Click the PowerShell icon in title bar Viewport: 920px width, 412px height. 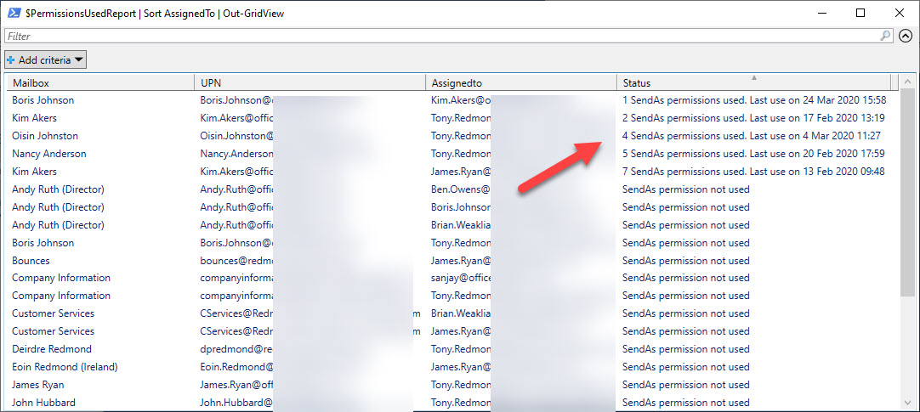[x=14, y=13]
